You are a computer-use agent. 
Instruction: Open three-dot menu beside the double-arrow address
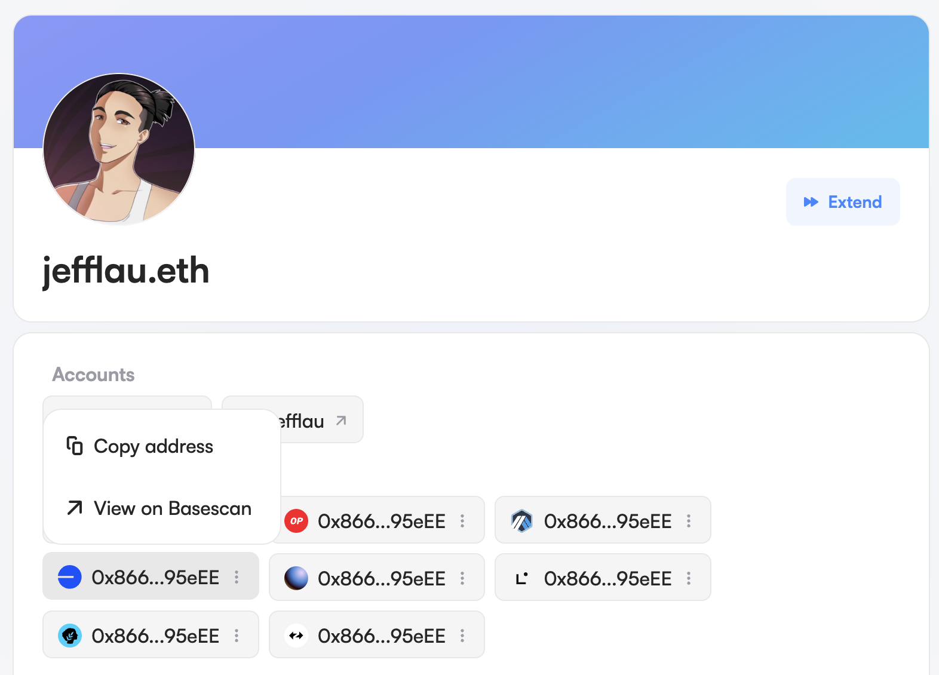462,636
